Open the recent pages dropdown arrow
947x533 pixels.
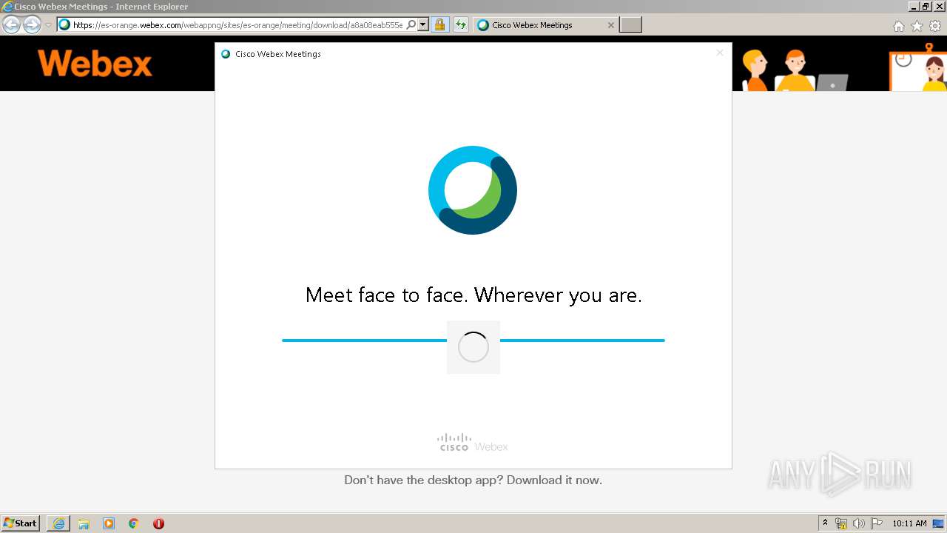tap(48, 25)
